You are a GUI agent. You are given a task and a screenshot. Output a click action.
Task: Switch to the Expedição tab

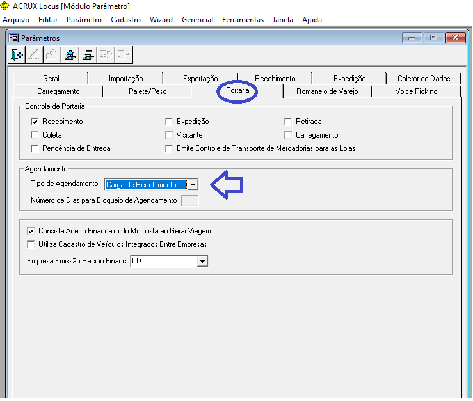349,79
